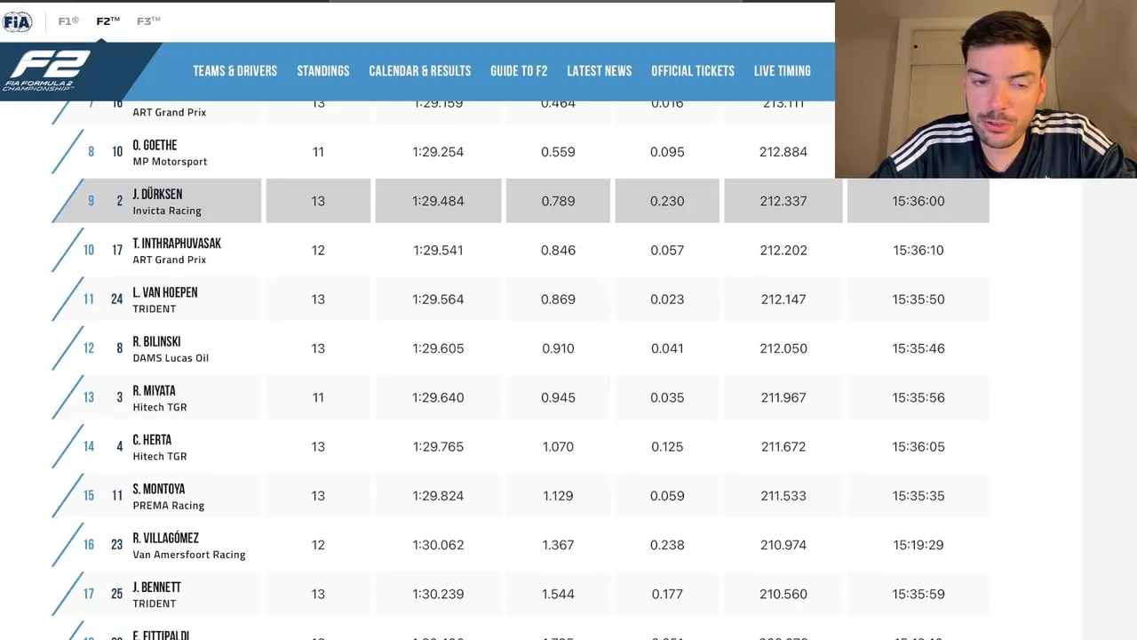This screenshot has width=1137, height=640.
Task: Click lap time 1:29.564
Action: point(438,300)
